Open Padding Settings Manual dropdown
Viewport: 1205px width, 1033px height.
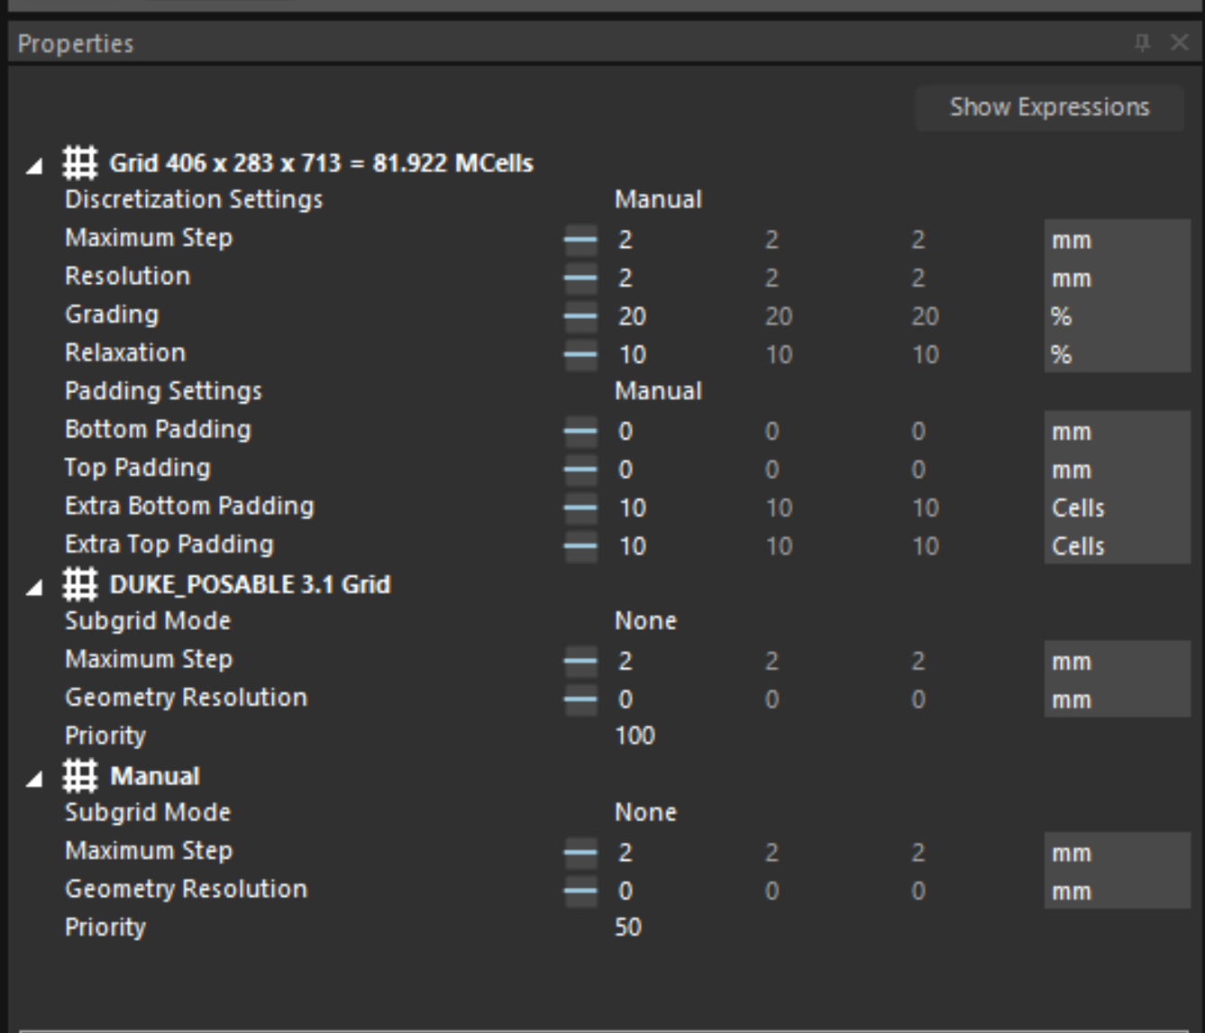click(x=658, y=391)
